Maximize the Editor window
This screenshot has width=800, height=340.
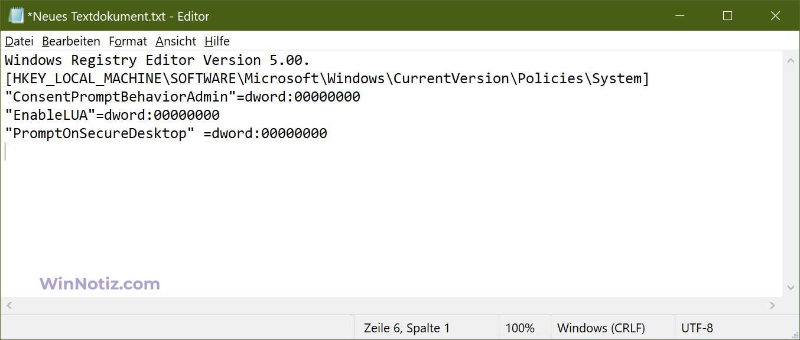click(727, 16)
